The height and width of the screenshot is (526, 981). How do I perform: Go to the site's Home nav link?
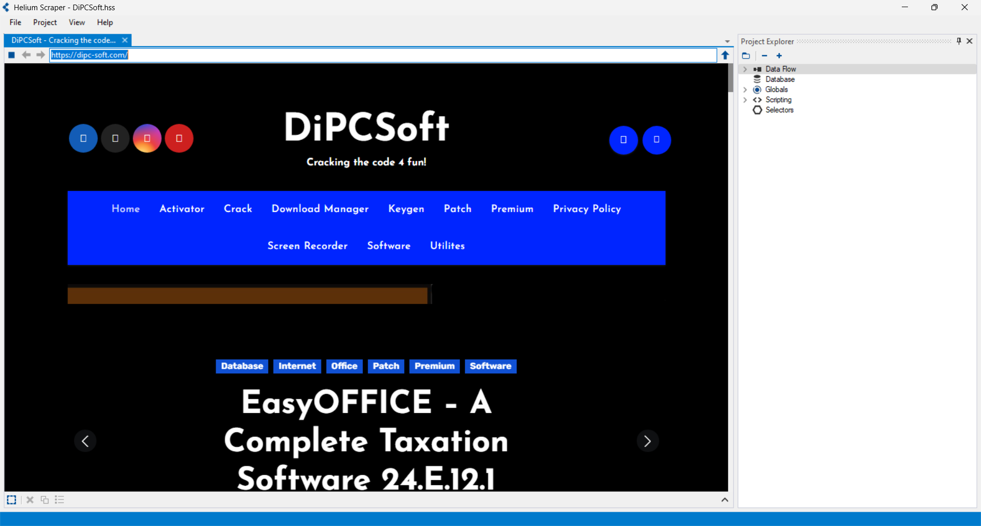coord(126,208)
